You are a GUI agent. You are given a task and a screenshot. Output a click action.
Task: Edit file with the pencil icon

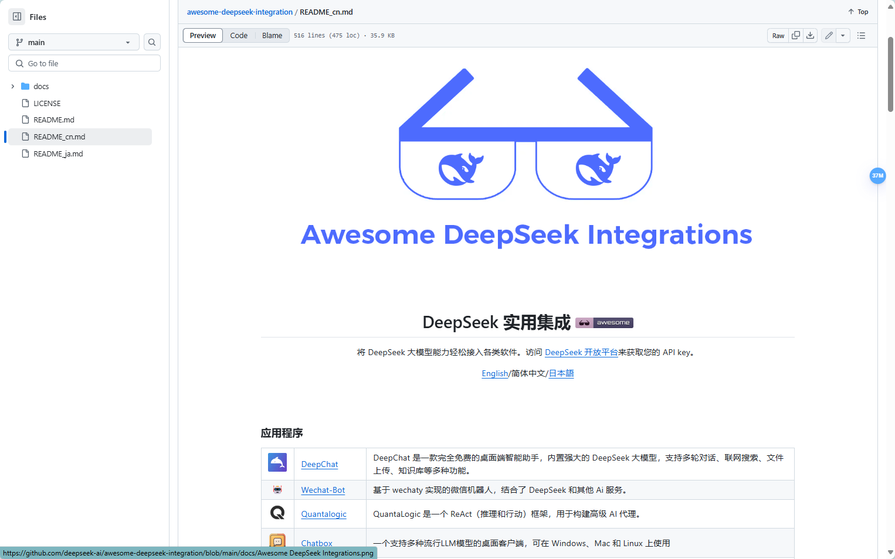(829, 36)
